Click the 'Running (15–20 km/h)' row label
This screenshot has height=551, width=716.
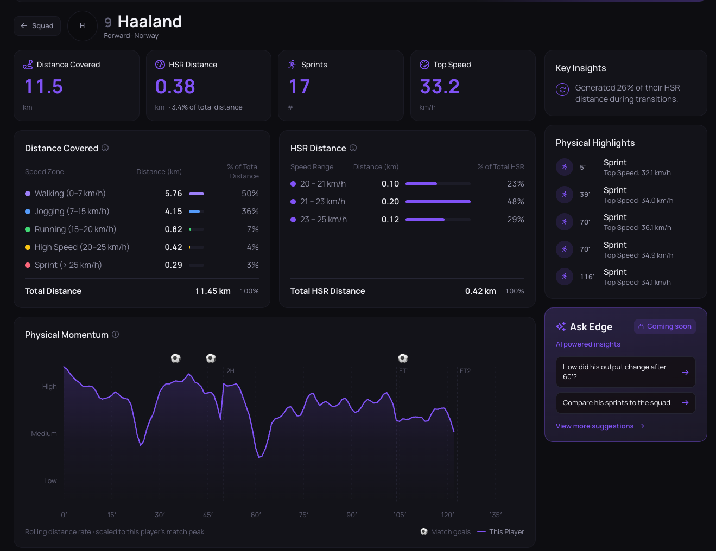tap(75, 229)
